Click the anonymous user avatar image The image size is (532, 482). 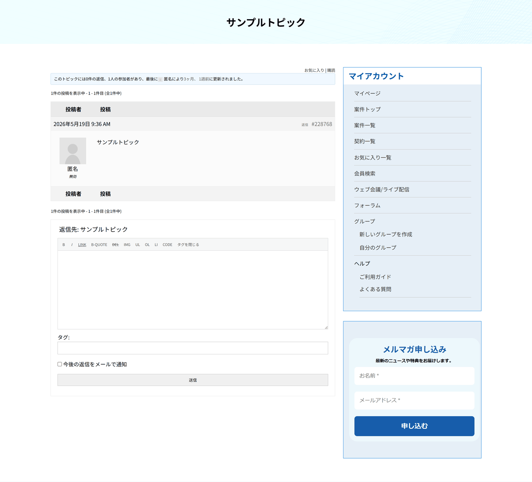tap(72, 151)
